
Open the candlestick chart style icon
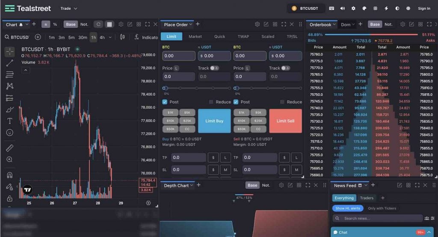[122, 37]
